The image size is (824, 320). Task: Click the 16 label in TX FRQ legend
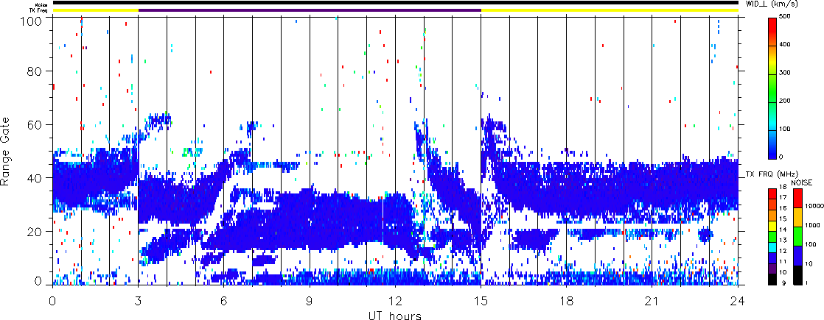pyautogui.click(x=783, y=208)
